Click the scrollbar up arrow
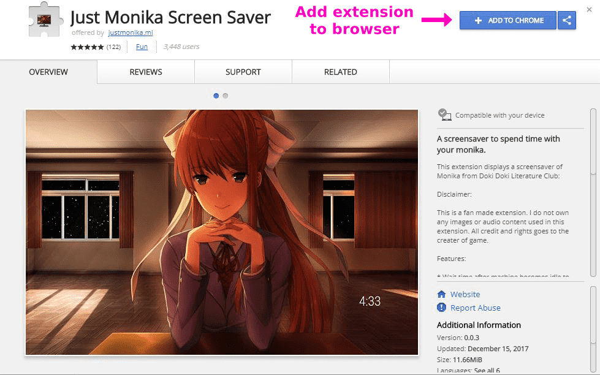The width and height of the screenshot is (600, 375). click(594, 111)
